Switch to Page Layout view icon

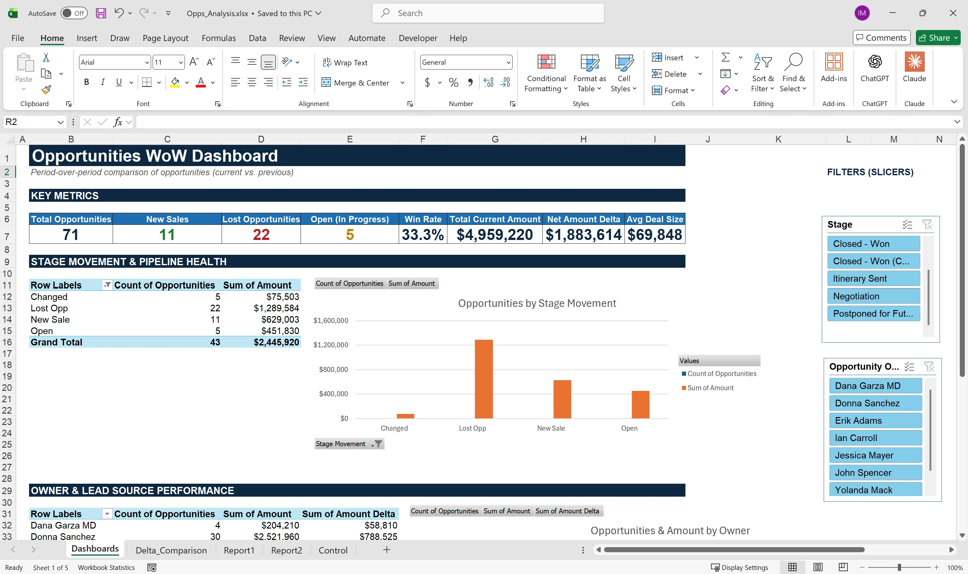[x=818, y=567]
